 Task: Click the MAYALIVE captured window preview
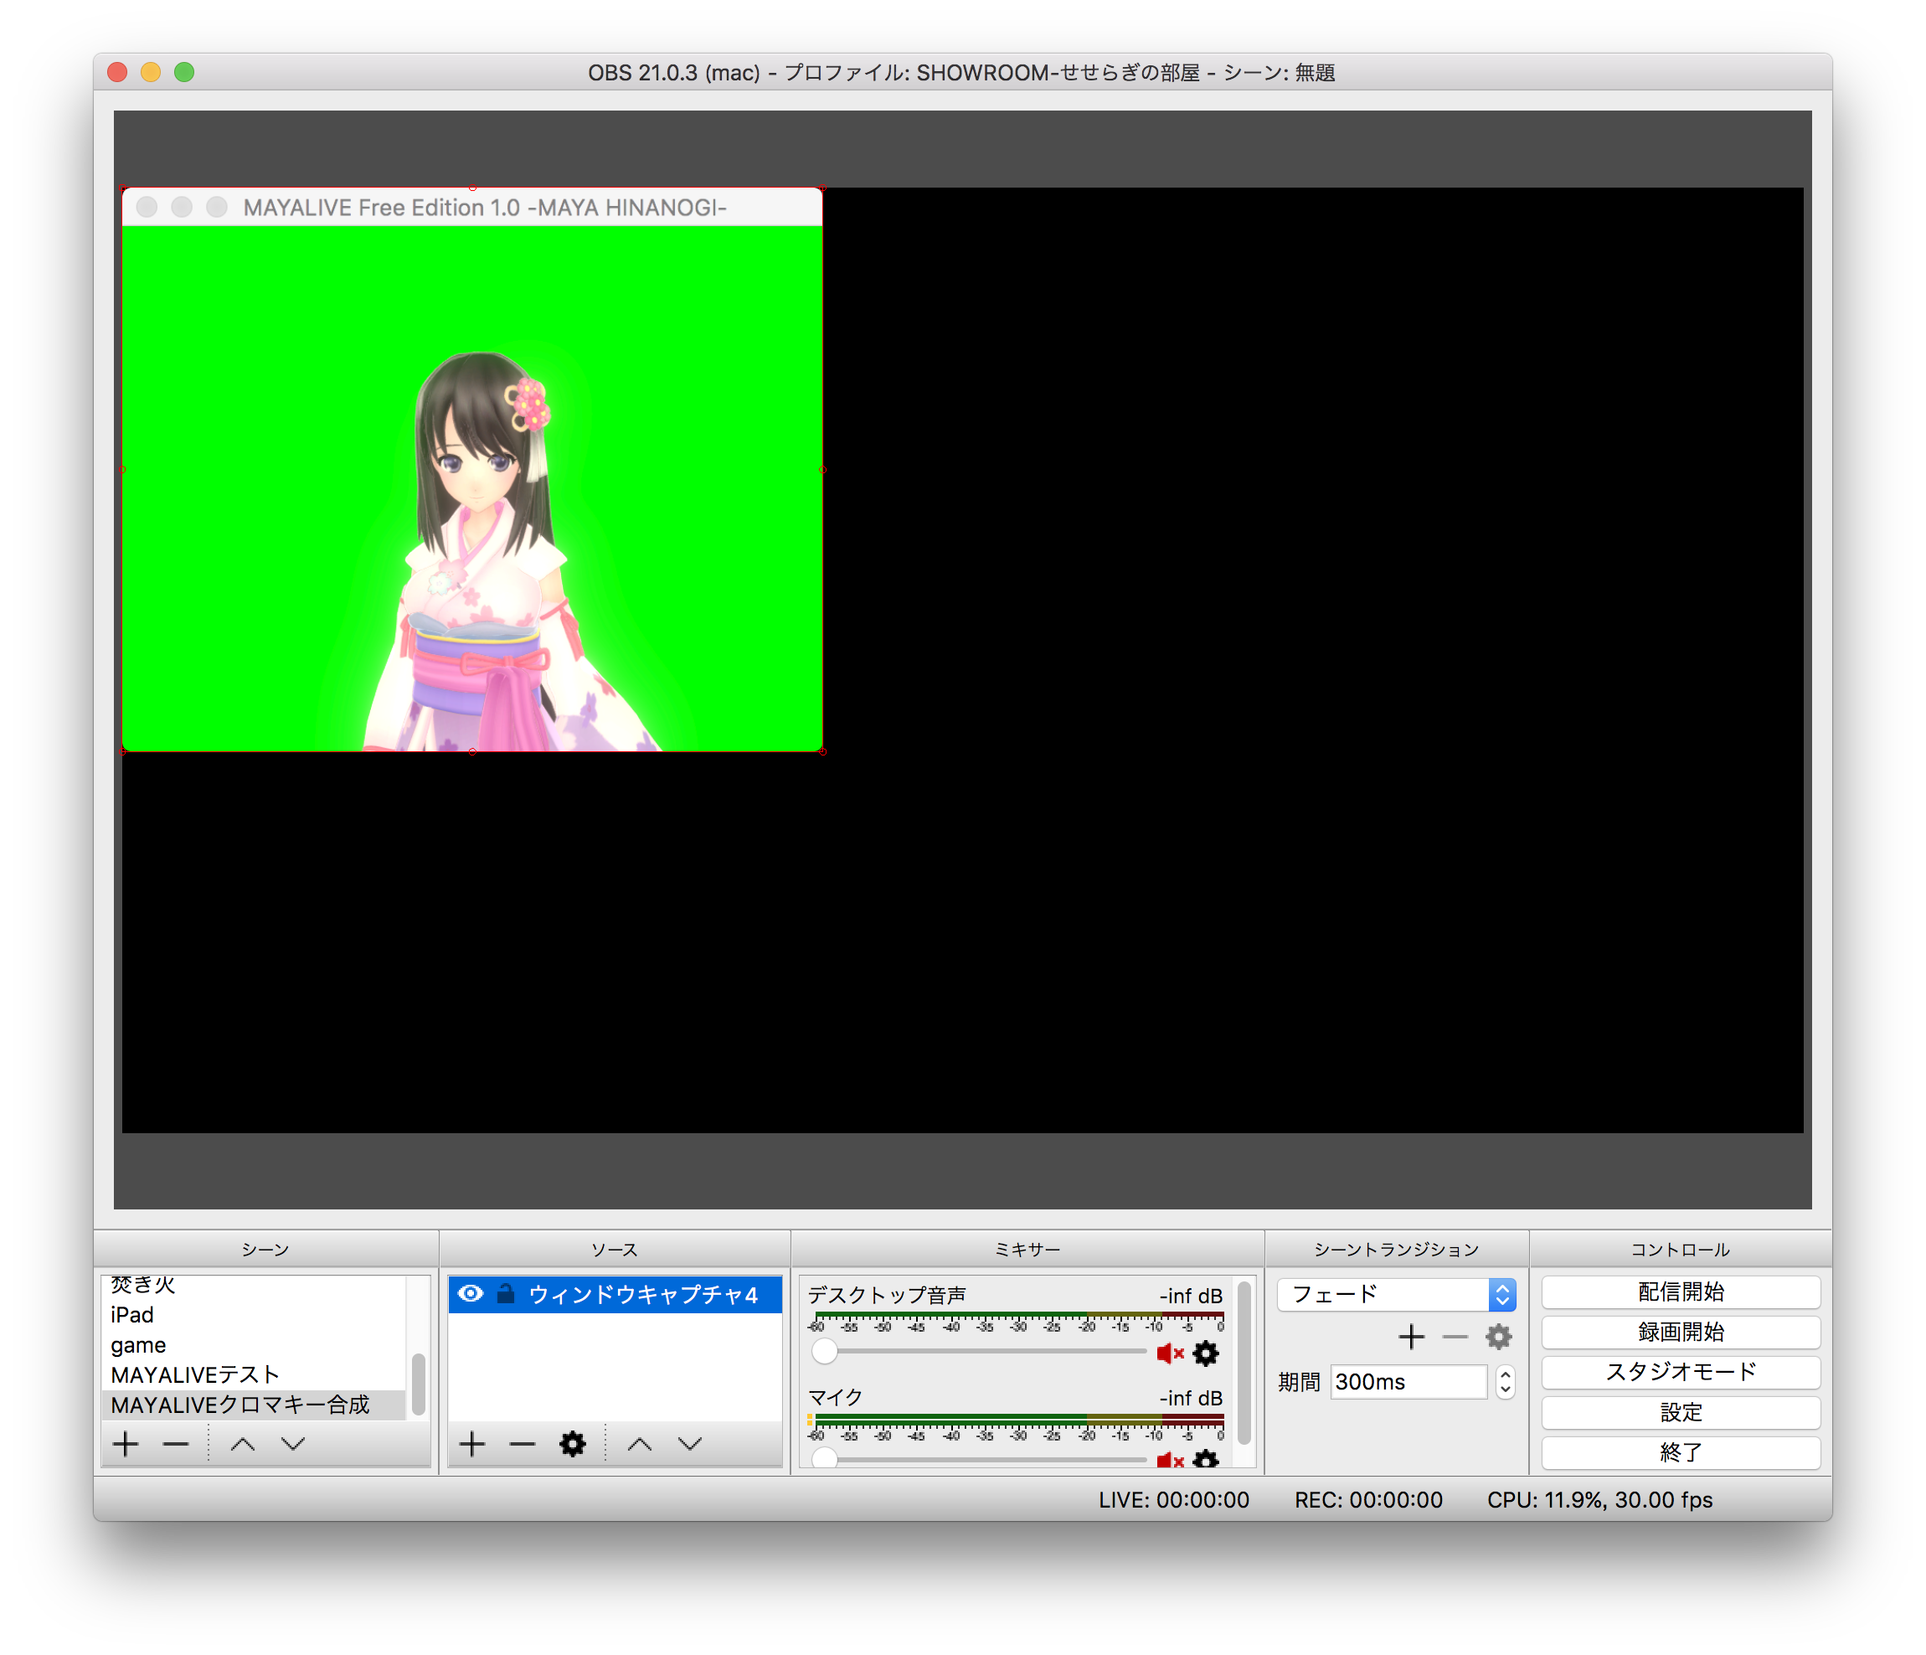[472, 470]
